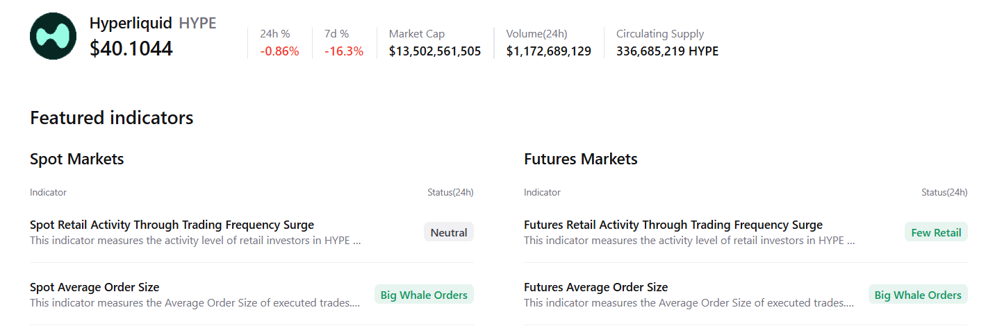Click the Market Cap figure
995x328 pixels.
pyautogui.click(x=435, y=51)
